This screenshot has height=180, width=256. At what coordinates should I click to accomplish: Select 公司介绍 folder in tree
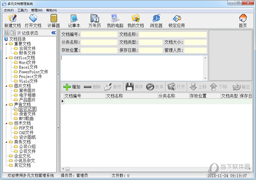pyautogui.click(x=27, y=147)
